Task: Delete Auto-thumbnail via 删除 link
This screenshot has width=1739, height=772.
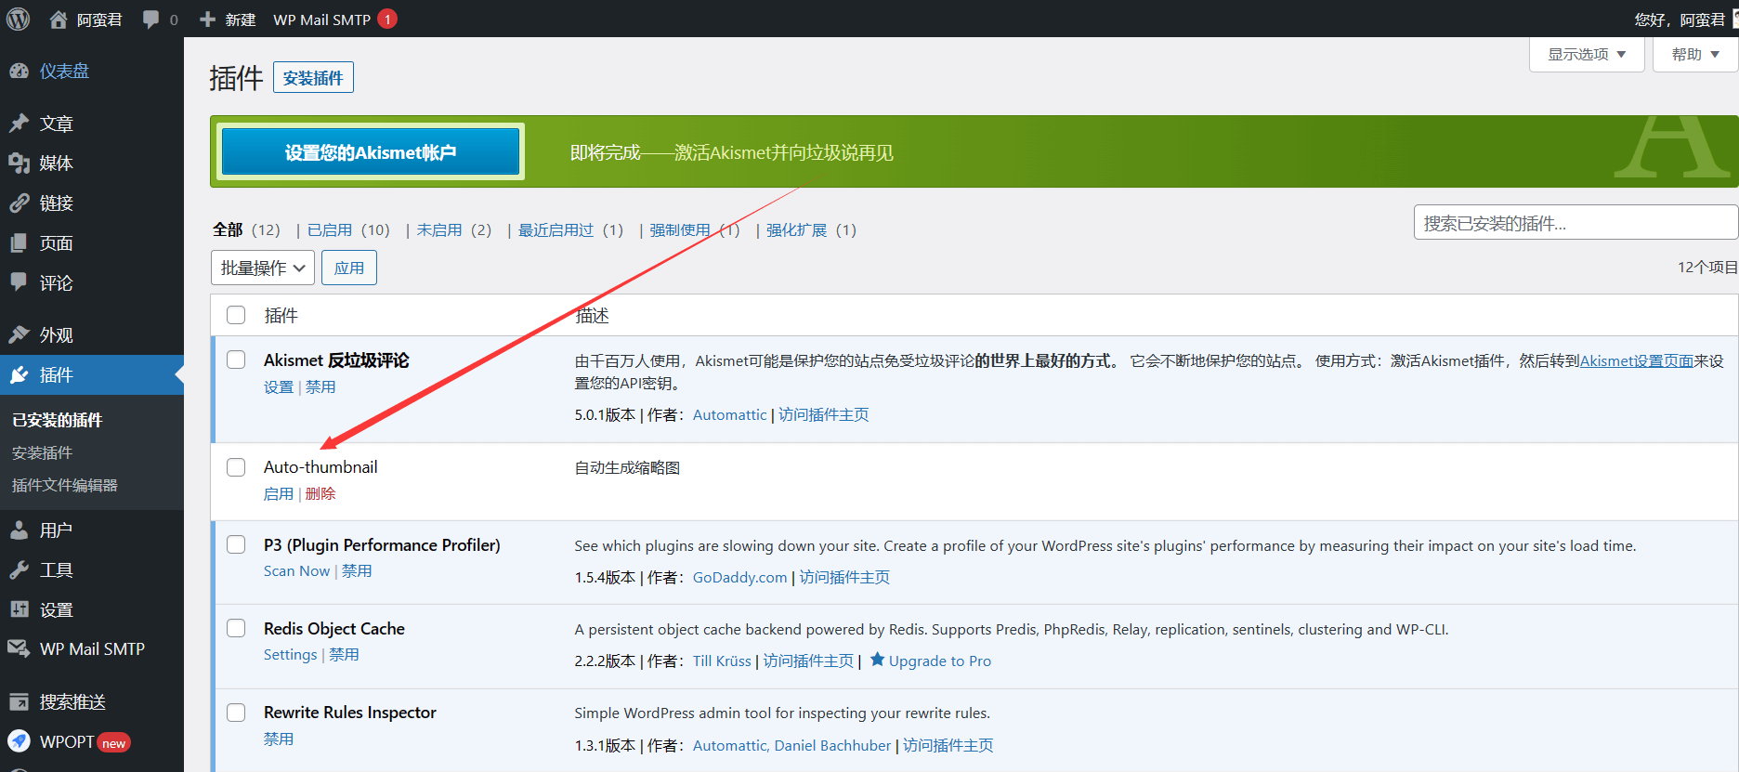Action: tap(320, 493)
